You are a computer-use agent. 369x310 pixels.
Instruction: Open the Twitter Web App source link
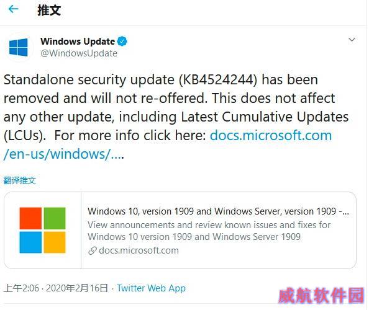[152, 288]
